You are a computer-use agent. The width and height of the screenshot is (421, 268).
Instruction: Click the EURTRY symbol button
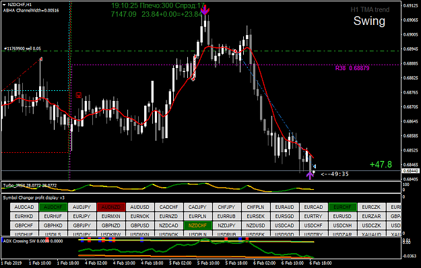(x=313, y=216)
